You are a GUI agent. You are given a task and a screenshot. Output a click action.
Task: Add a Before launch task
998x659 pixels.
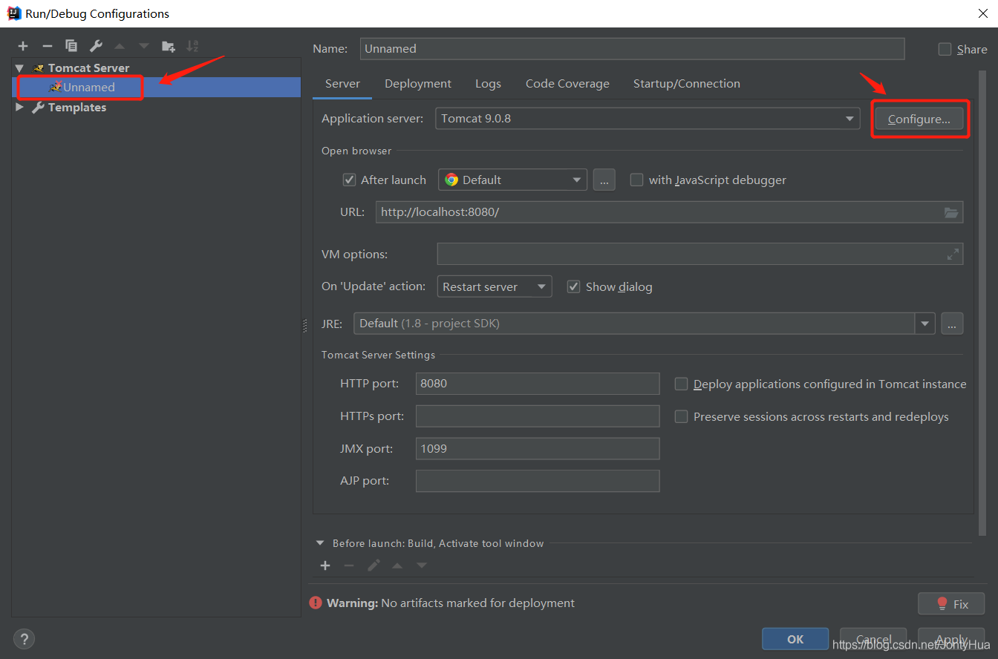(325, 565)
